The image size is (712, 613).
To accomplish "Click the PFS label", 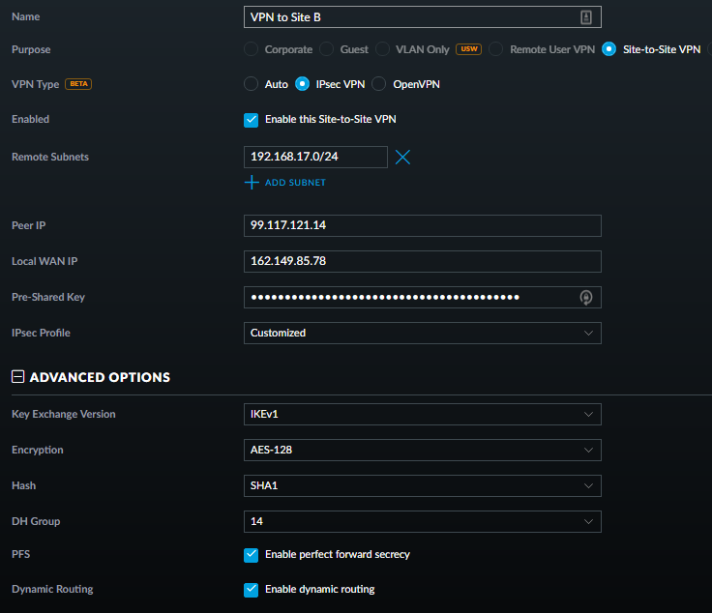I will click(21, 554).
